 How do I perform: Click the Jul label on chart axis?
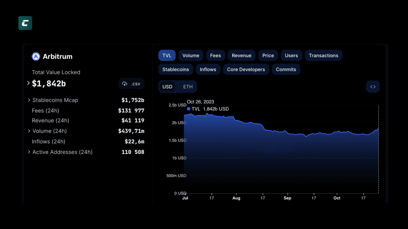point(185,198)
